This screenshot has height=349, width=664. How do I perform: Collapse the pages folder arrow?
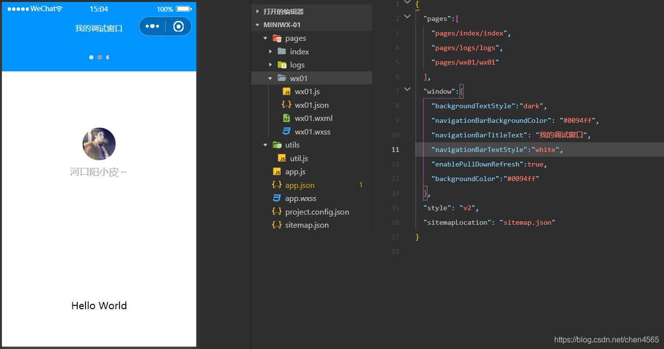265,38
